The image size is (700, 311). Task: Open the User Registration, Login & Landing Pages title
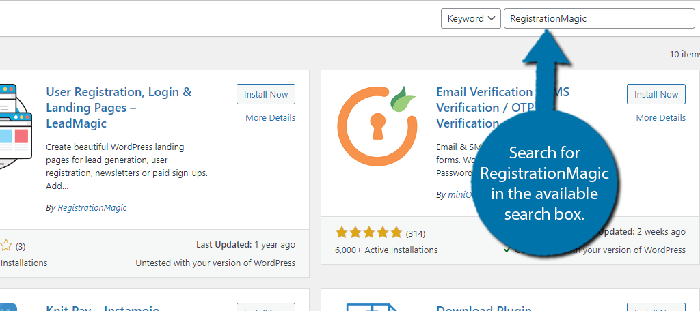coord(119,108)
